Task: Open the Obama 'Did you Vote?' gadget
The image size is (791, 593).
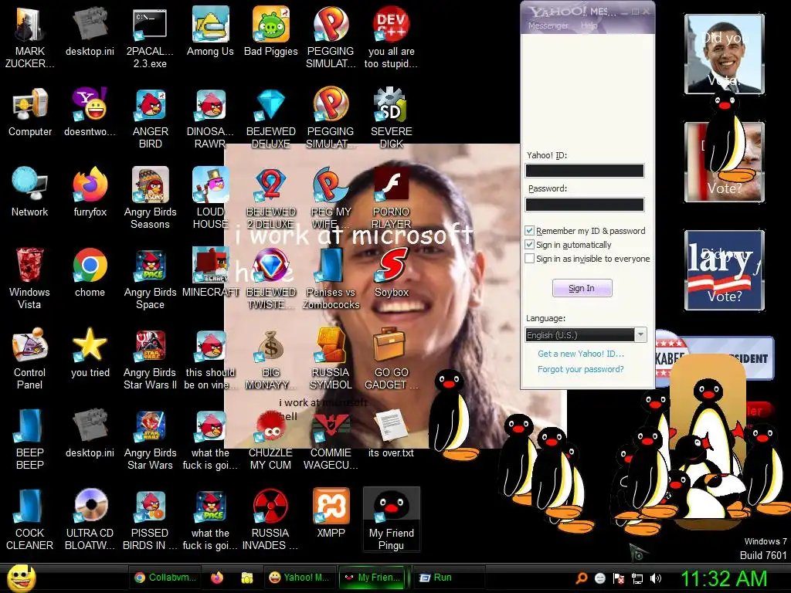Action: pyautogui.click(x=725, y=54)
